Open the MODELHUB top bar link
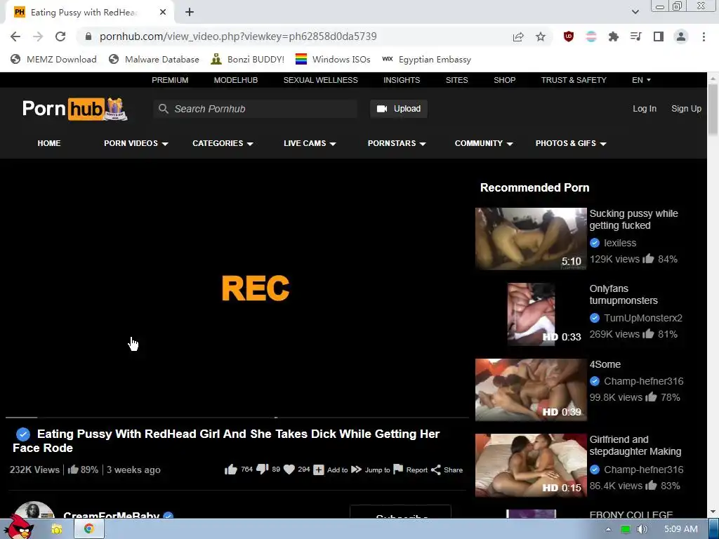 point(236,80)
